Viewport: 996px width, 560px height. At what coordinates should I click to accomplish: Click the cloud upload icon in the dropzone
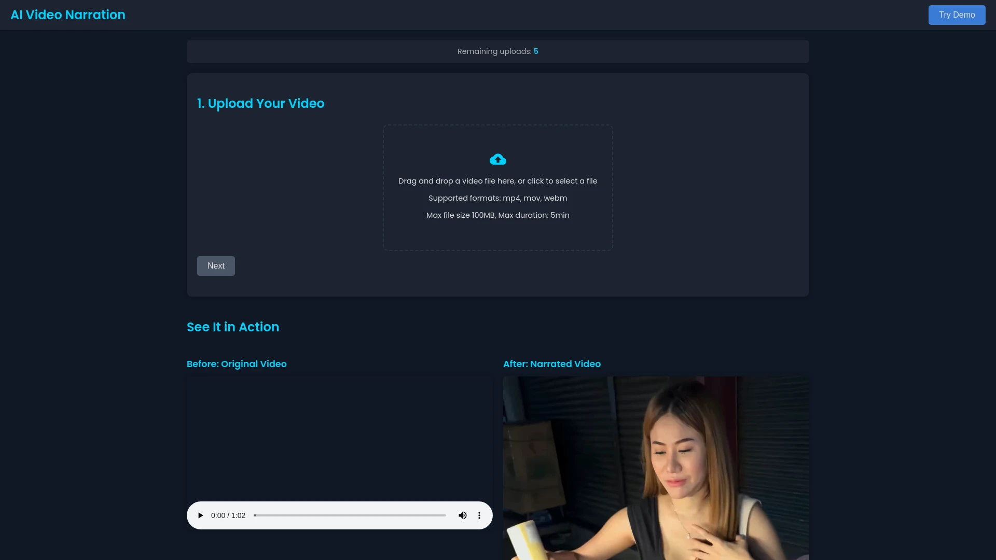pos(497,159)
